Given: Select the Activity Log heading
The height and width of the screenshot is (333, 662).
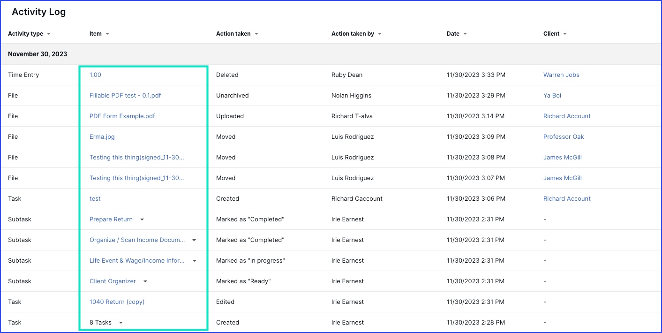Looking at the screenshot, I should click(x=39, y=12).
